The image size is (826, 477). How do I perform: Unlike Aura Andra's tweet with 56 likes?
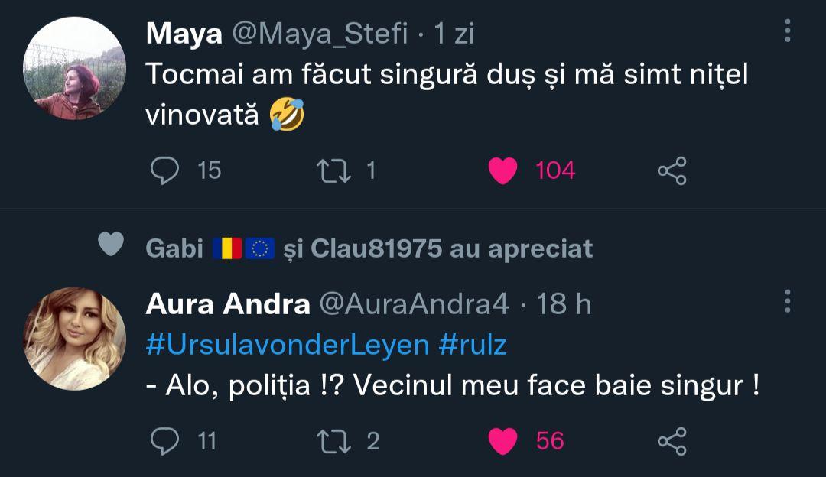[x=503, y=440]
